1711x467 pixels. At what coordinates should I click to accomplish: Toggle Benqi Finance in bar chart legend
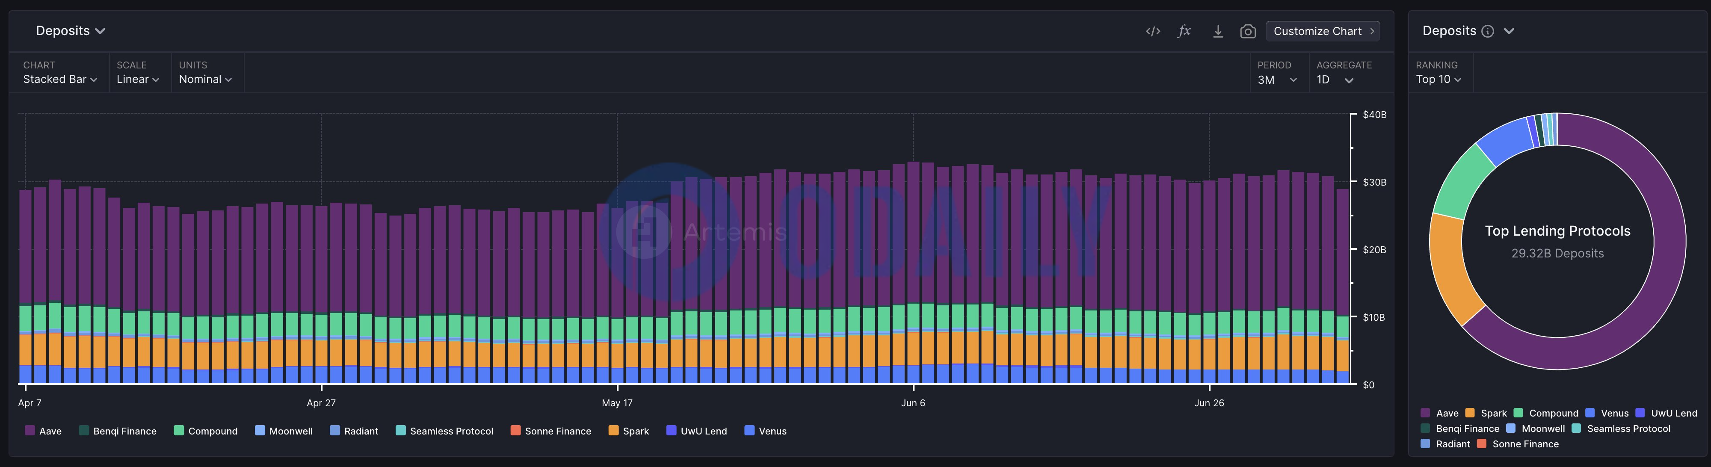click(x=118, y=431)
